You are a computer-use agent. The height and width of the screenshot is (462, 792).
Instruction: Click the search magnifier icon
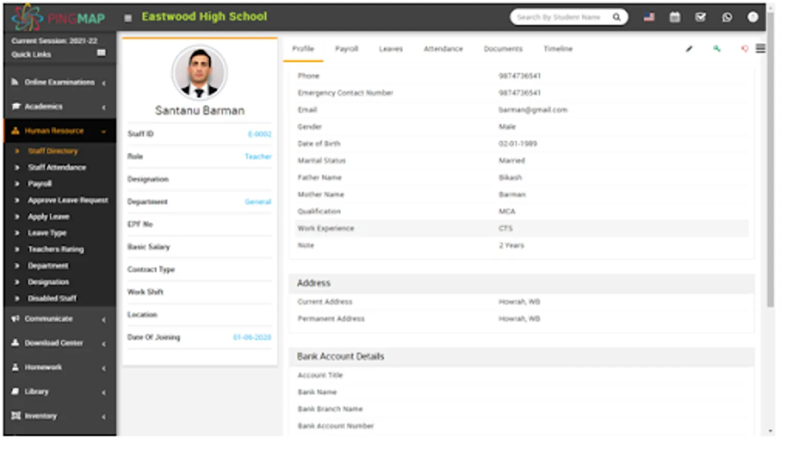pyautogui.click(x=616, y=17)
